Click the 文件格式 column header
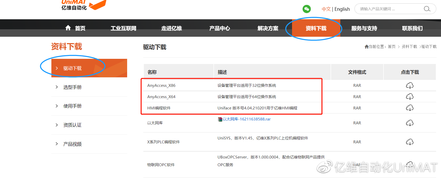Viewport: 441px width, 178px height. point(357,72)
